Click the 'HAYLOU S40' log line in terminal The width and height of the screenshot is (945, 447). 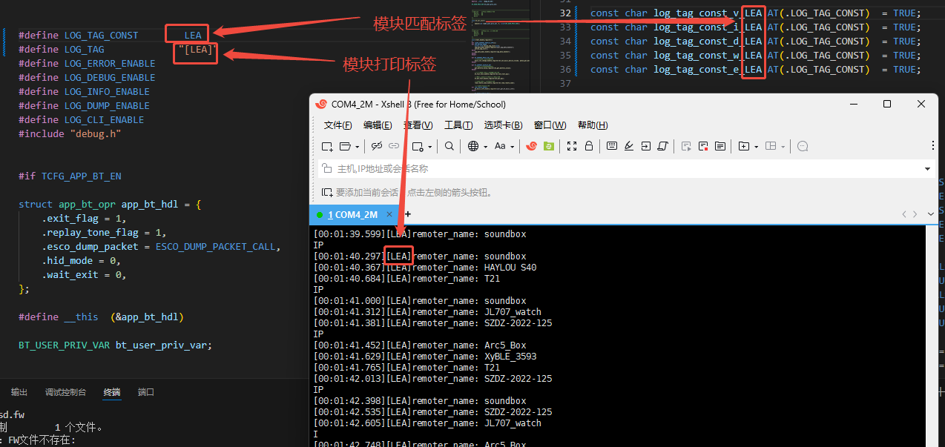pos(425,268)
